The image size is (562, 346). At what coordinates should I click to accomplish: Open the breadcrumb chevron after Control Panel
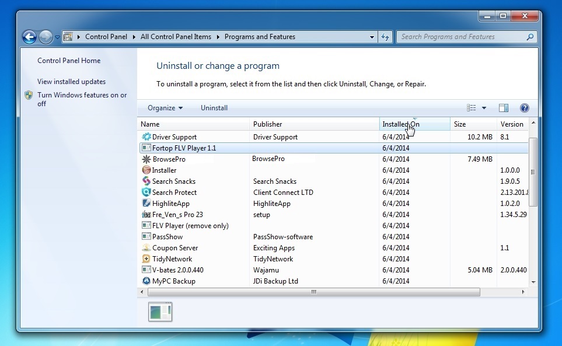point(133,36)
